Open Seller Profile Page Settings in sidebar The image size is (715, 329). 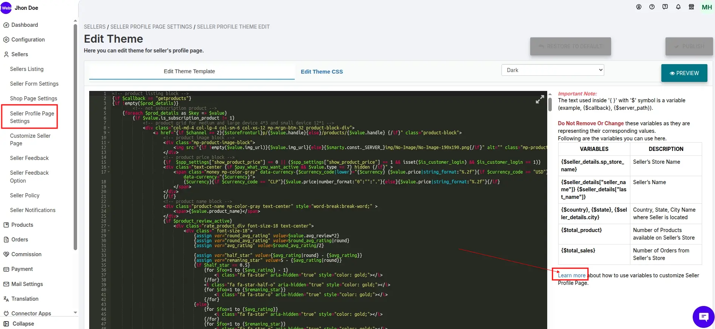click(32, 117)
